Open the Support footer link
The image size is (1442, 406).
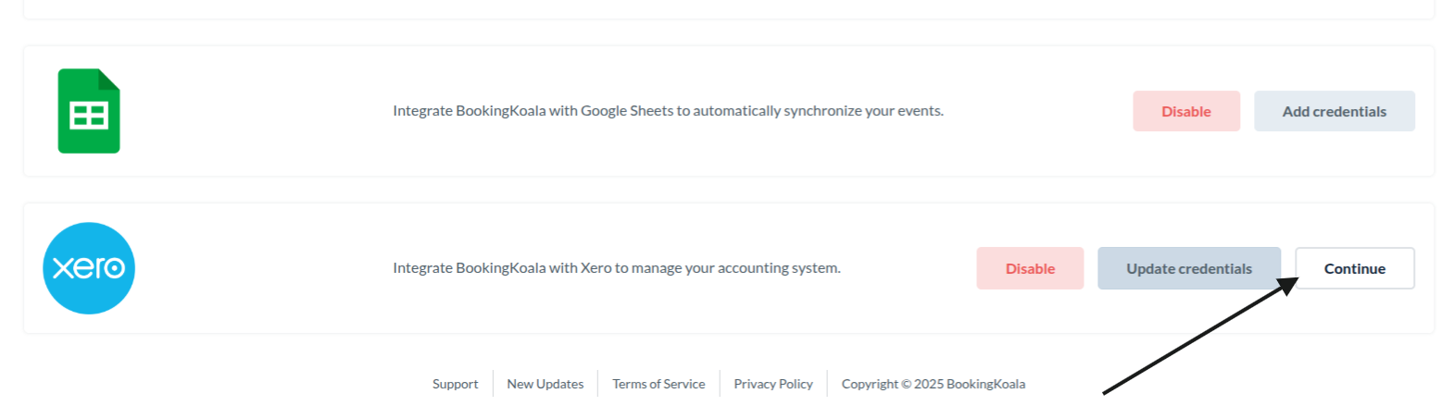[455, 384]
